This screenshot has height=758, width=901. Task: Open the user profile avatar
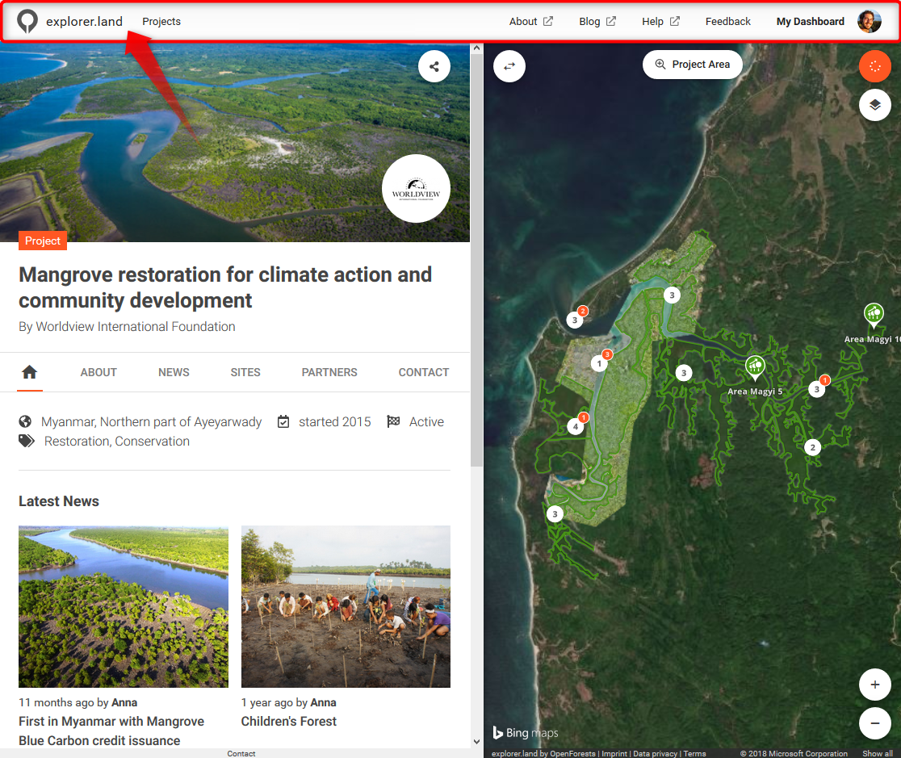(x=869, y=22)
